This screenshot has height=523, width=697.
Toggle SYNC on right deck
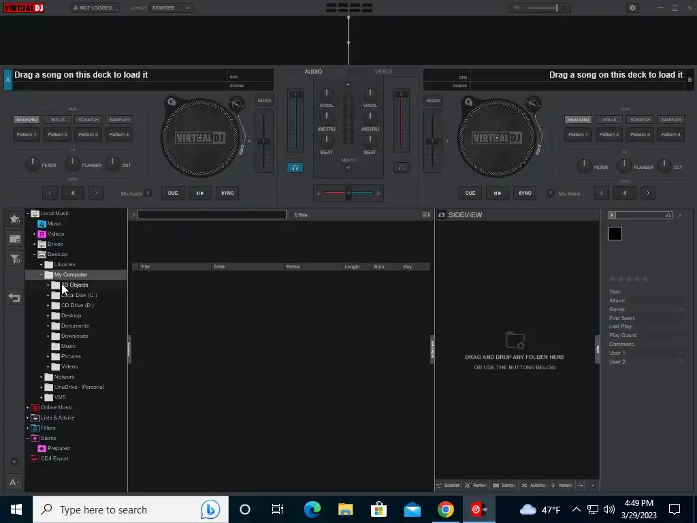(525, 193)
